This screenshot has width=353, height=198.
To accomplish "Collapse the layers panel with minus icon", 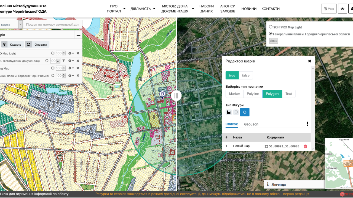I will pos(78,35).
